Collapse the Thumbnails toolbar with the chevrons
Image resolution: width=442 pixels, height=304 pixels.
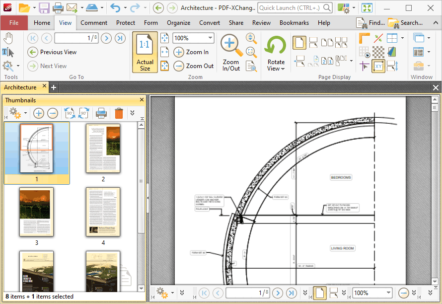(132, 113)
